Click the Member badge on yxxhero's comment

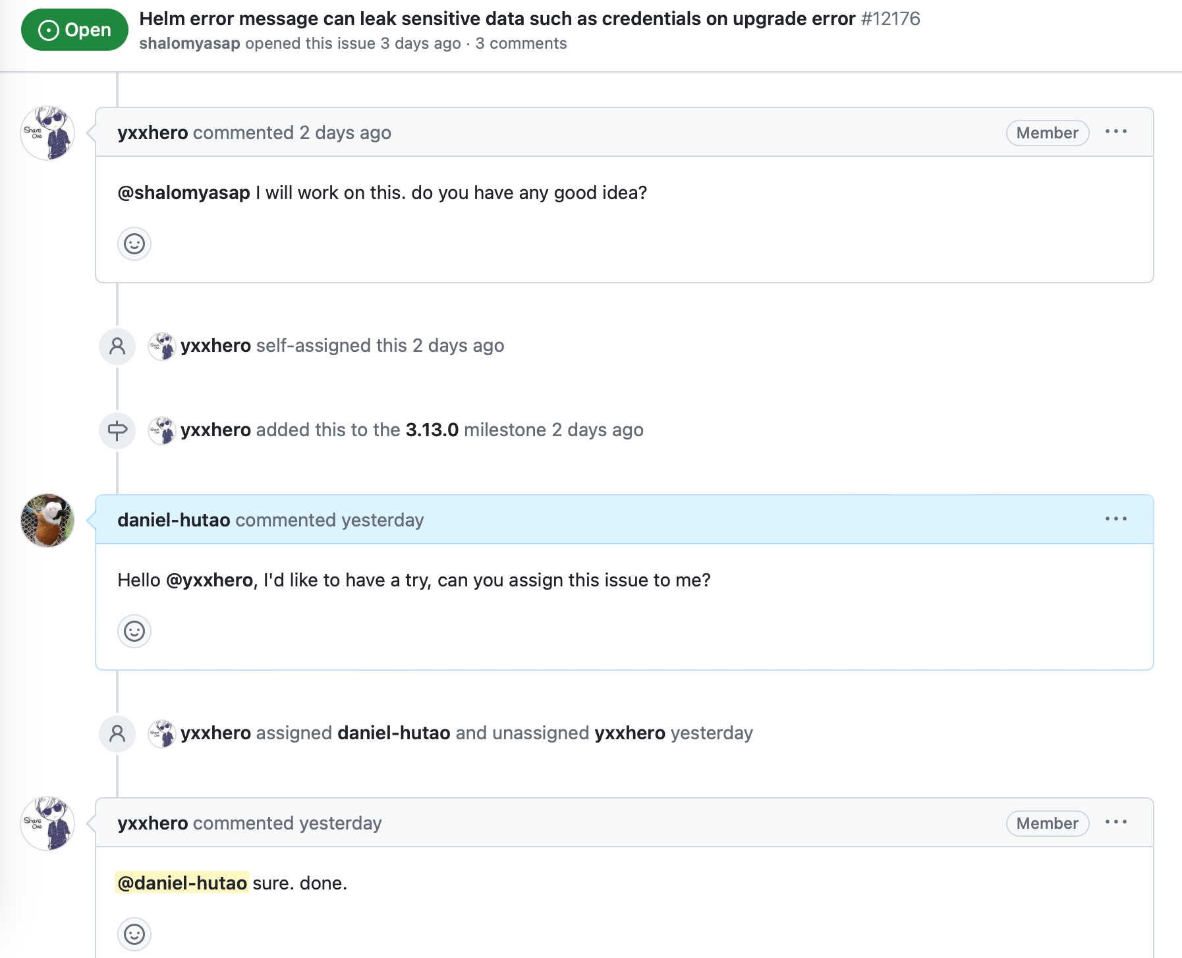point(1047,133)
